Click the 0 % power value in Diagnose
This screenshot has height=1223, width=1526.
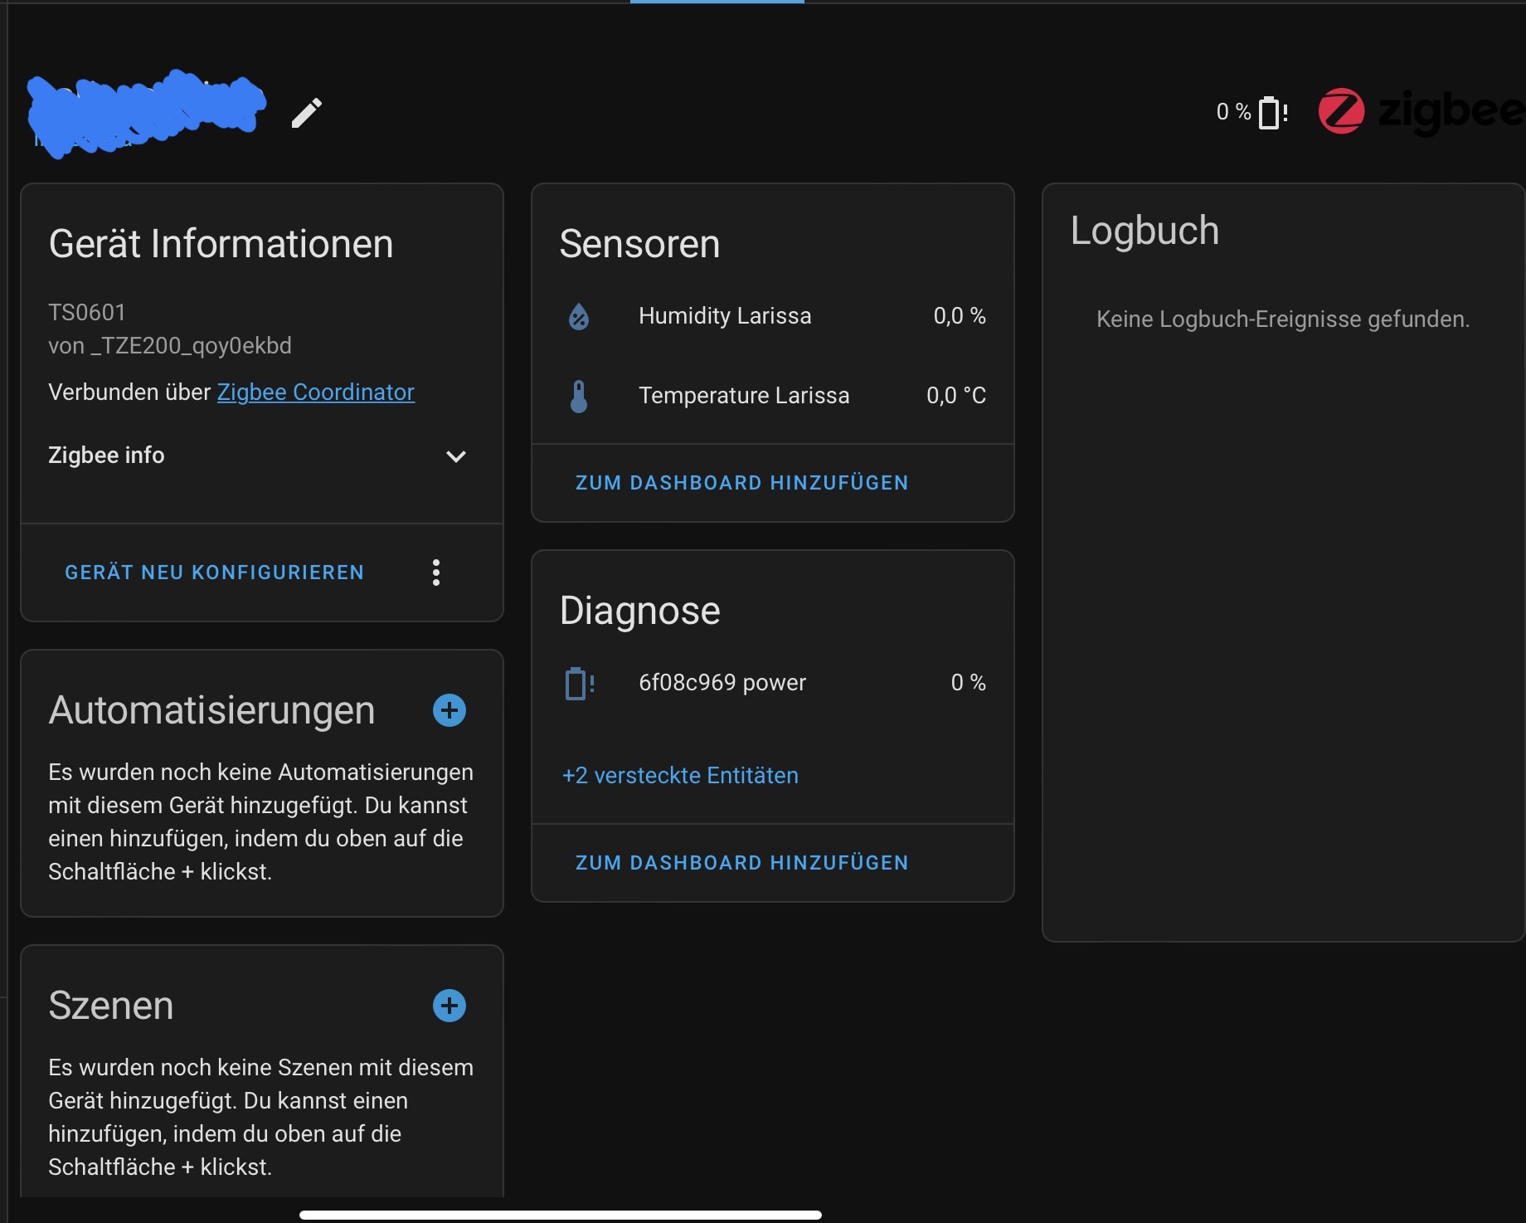[969, 683]
